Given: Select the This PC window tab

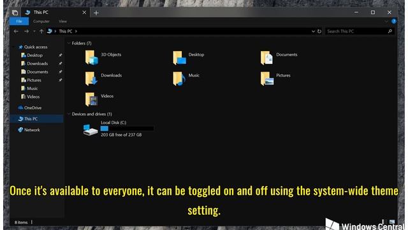Looking at the screenshot, I should (x=55, y=12).
